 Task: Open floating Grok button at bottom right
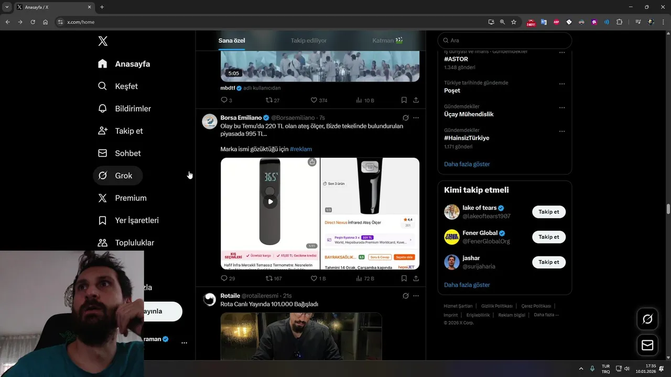pos(647,319)
